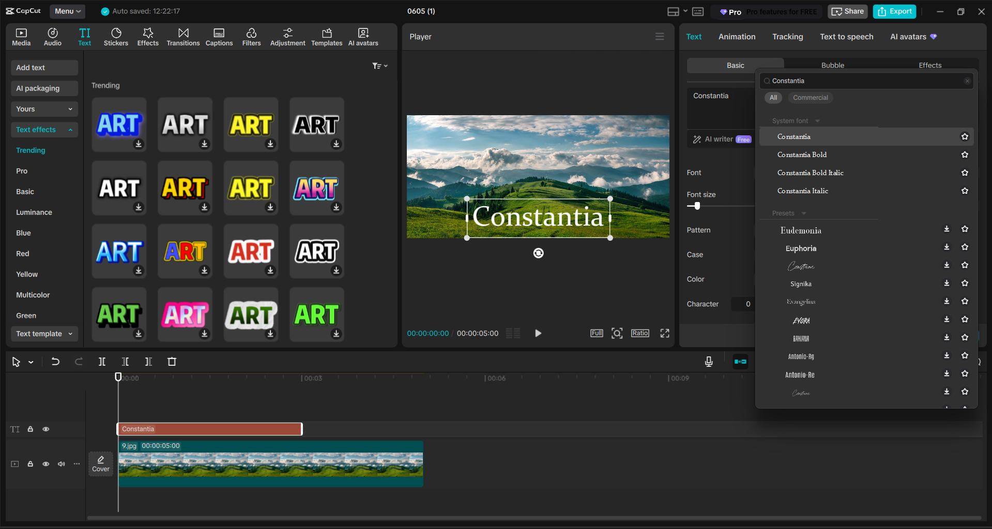Switch to the Filters panel
Viewport: 992px width, 529px height.
[x=251, y=36]
